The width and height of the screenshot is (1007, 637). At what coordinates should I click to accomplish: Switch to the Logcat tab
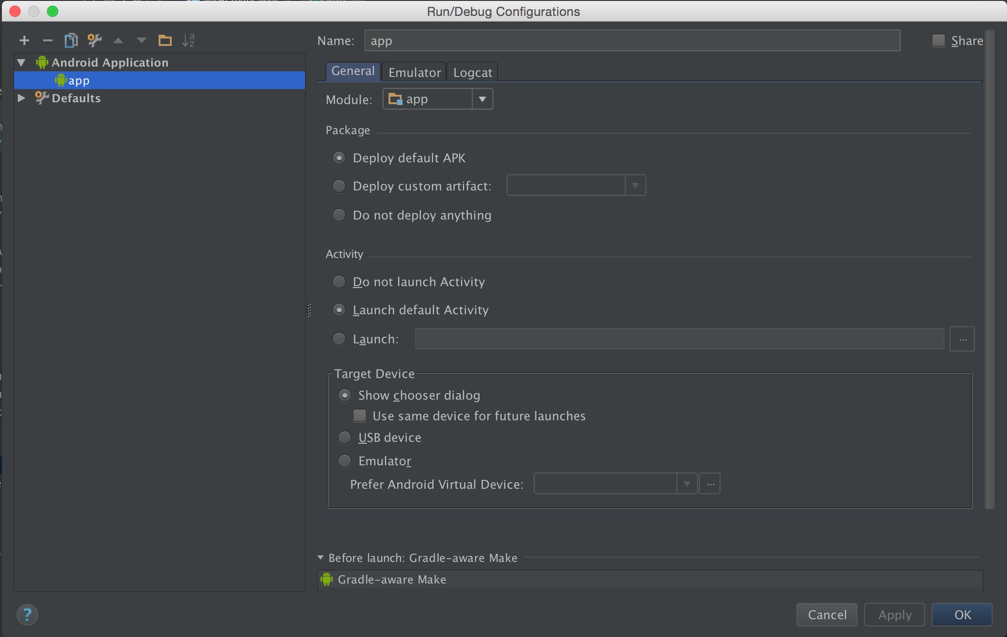point(473,72)
